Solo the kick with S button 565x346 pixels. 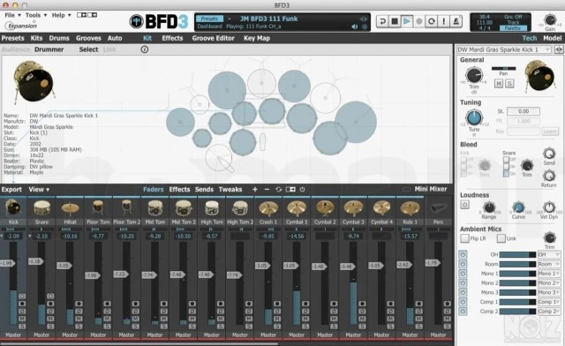(x=509, y=84)
